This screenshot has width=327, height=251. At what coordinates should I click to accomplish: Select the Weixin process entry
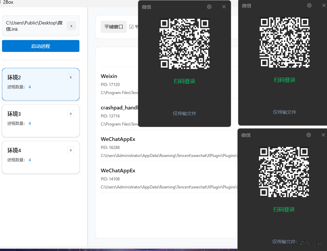(x=118, y=84)
